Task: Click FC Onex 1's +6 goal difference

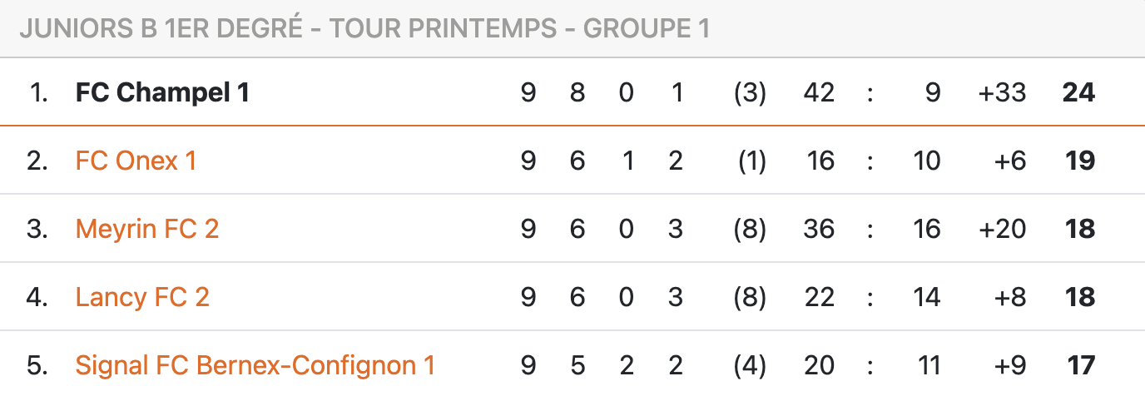Action: click(x=1009, y=161)
